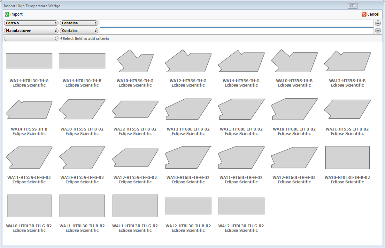
Task: Open the Contains operator dropdown for PartNo
Action: (79, 23)
